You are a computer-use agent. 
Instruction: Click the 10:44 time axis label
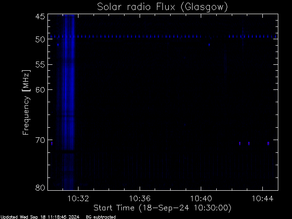click(263, 198)
